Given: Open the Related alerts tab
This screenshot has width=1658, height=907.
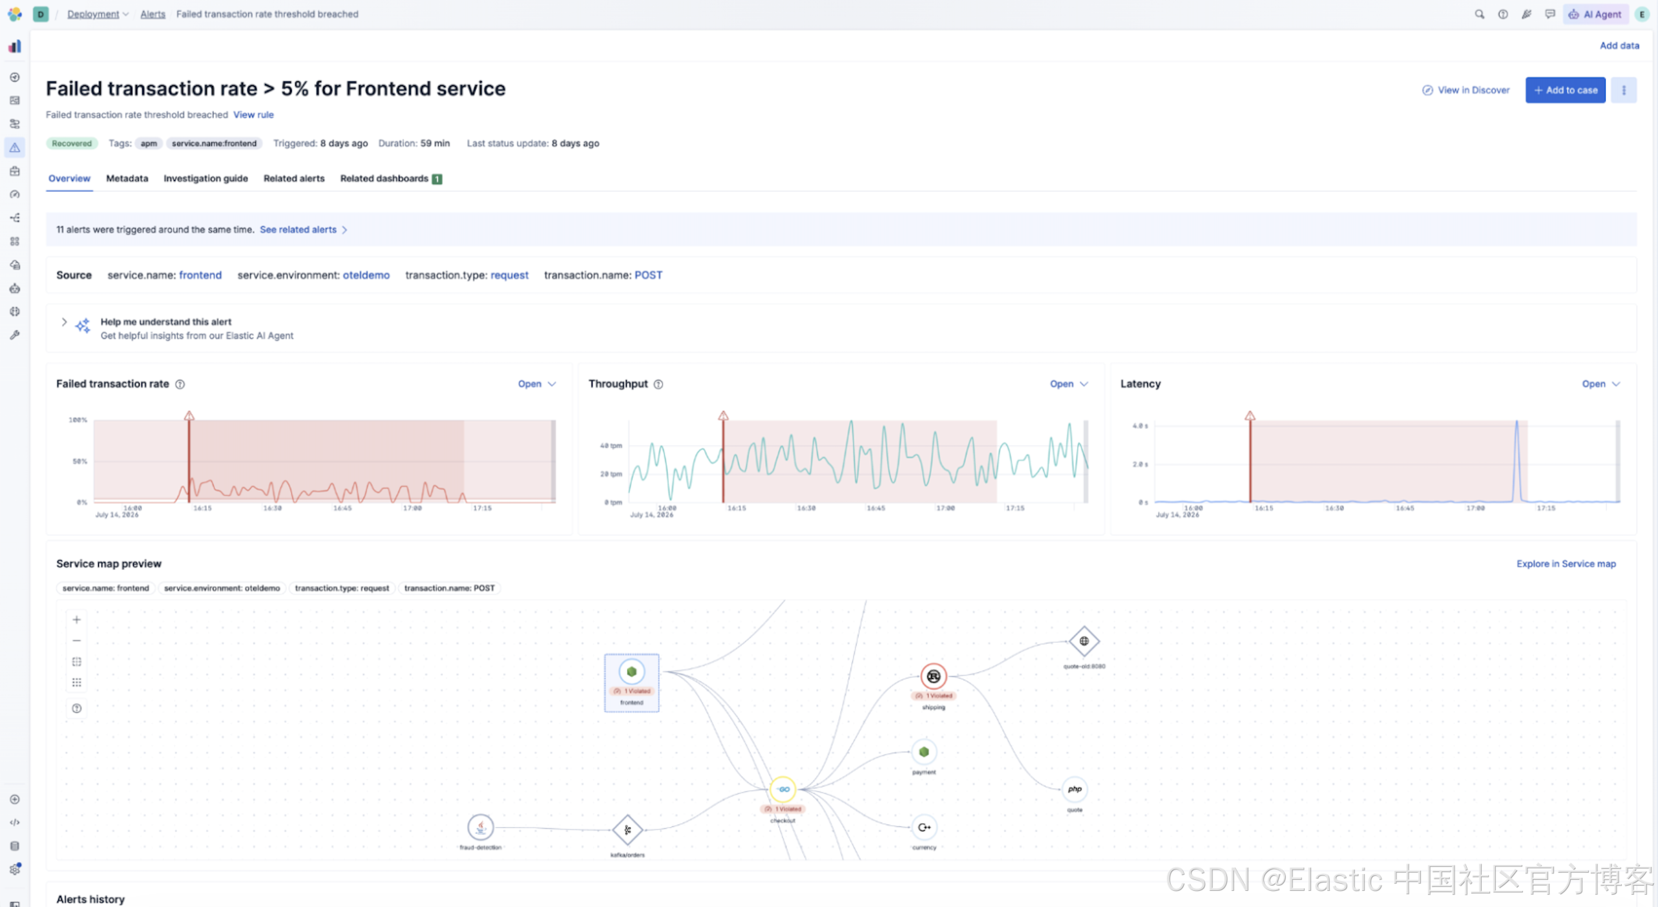Looking at the screenshot, I should tap(294, 178).
